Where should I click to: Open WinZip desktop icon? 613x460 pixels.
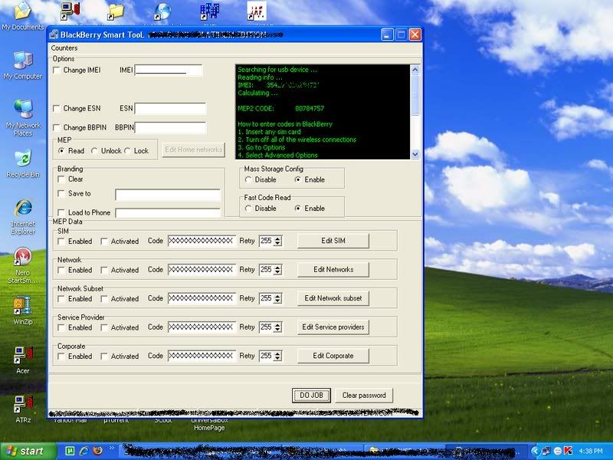[23, 311]
